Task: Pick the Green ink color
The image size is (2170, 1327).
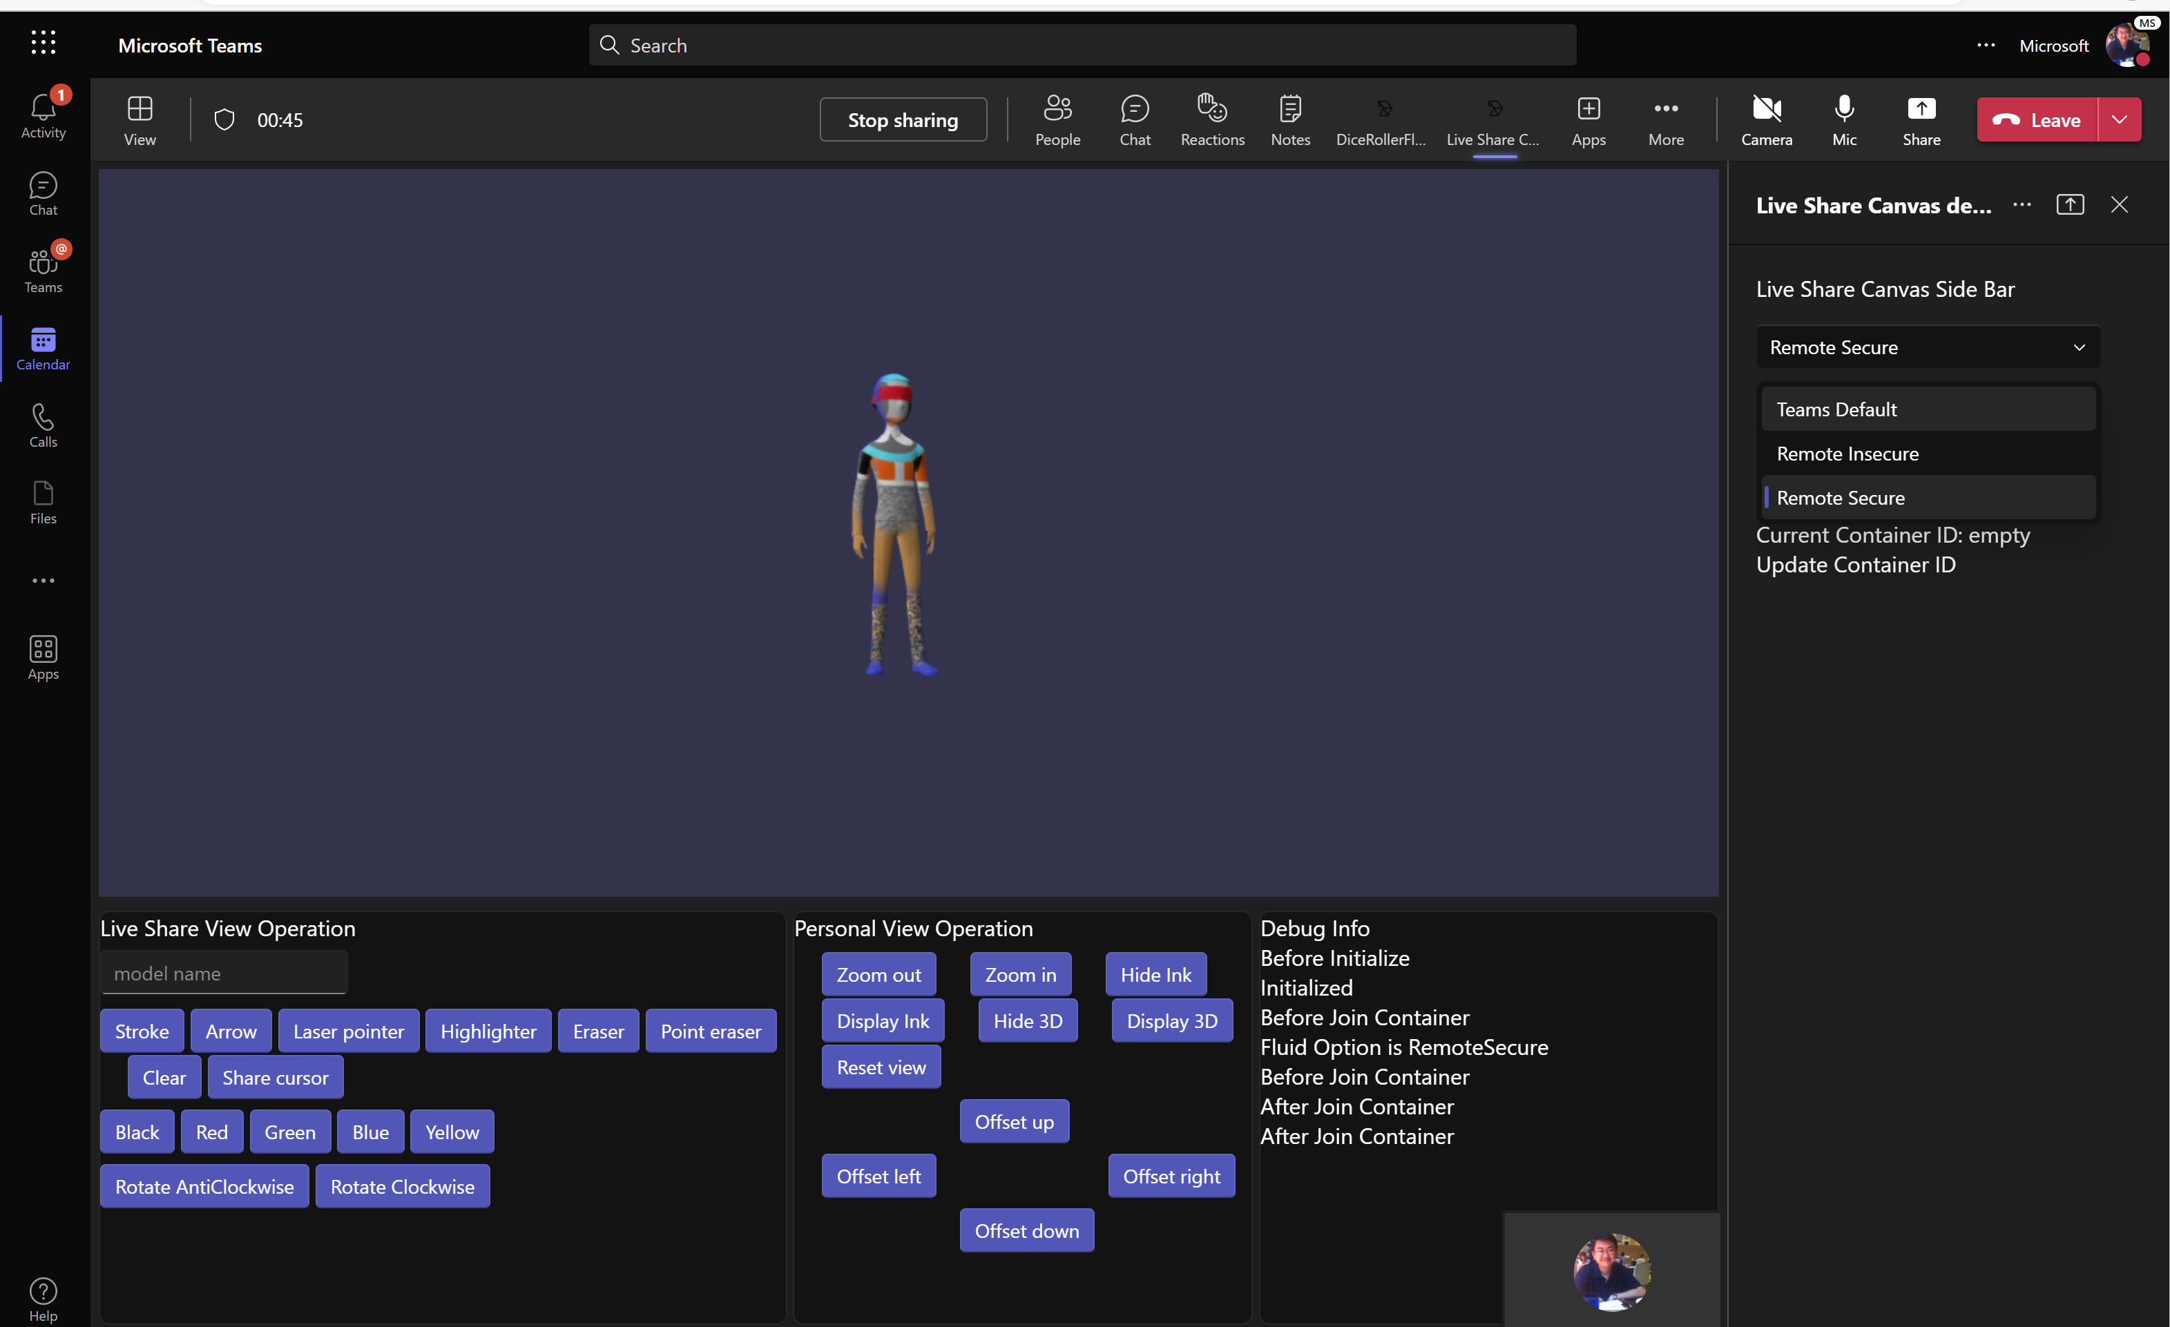Action: 290,1132
